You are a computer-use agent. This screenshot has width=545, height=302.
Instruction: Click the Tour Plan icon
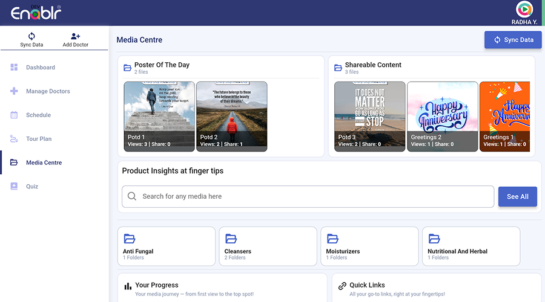coord(14,139)
